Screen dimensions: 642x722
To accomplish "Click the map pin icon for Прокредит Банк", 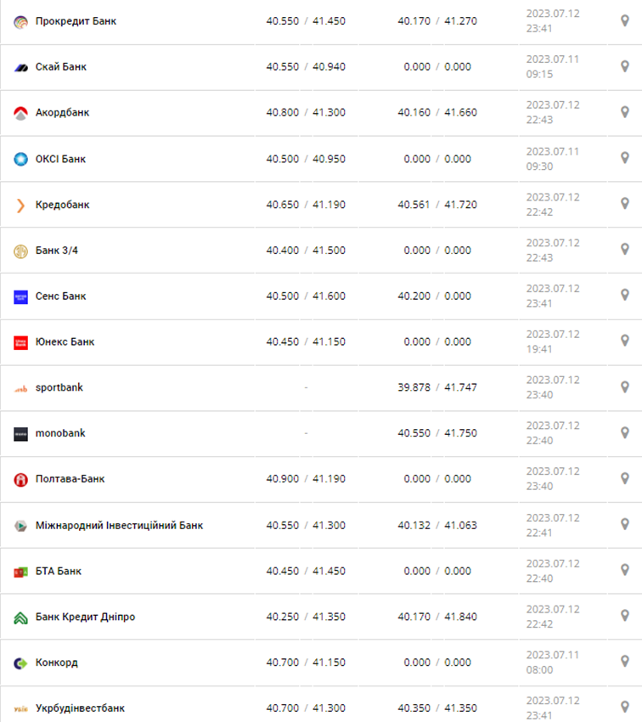I will click(x=625, y=20).
